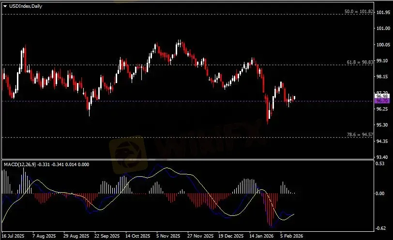
Task: Click the 93.40 price axis label
Action: 383,157
